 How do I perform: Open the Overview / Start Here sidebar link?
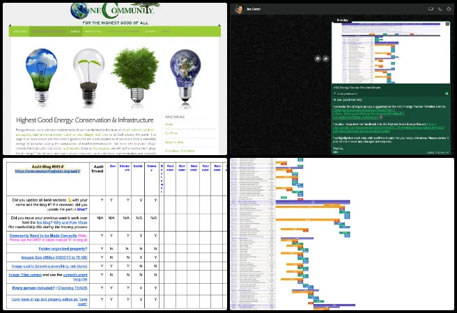tap(180, 151)
